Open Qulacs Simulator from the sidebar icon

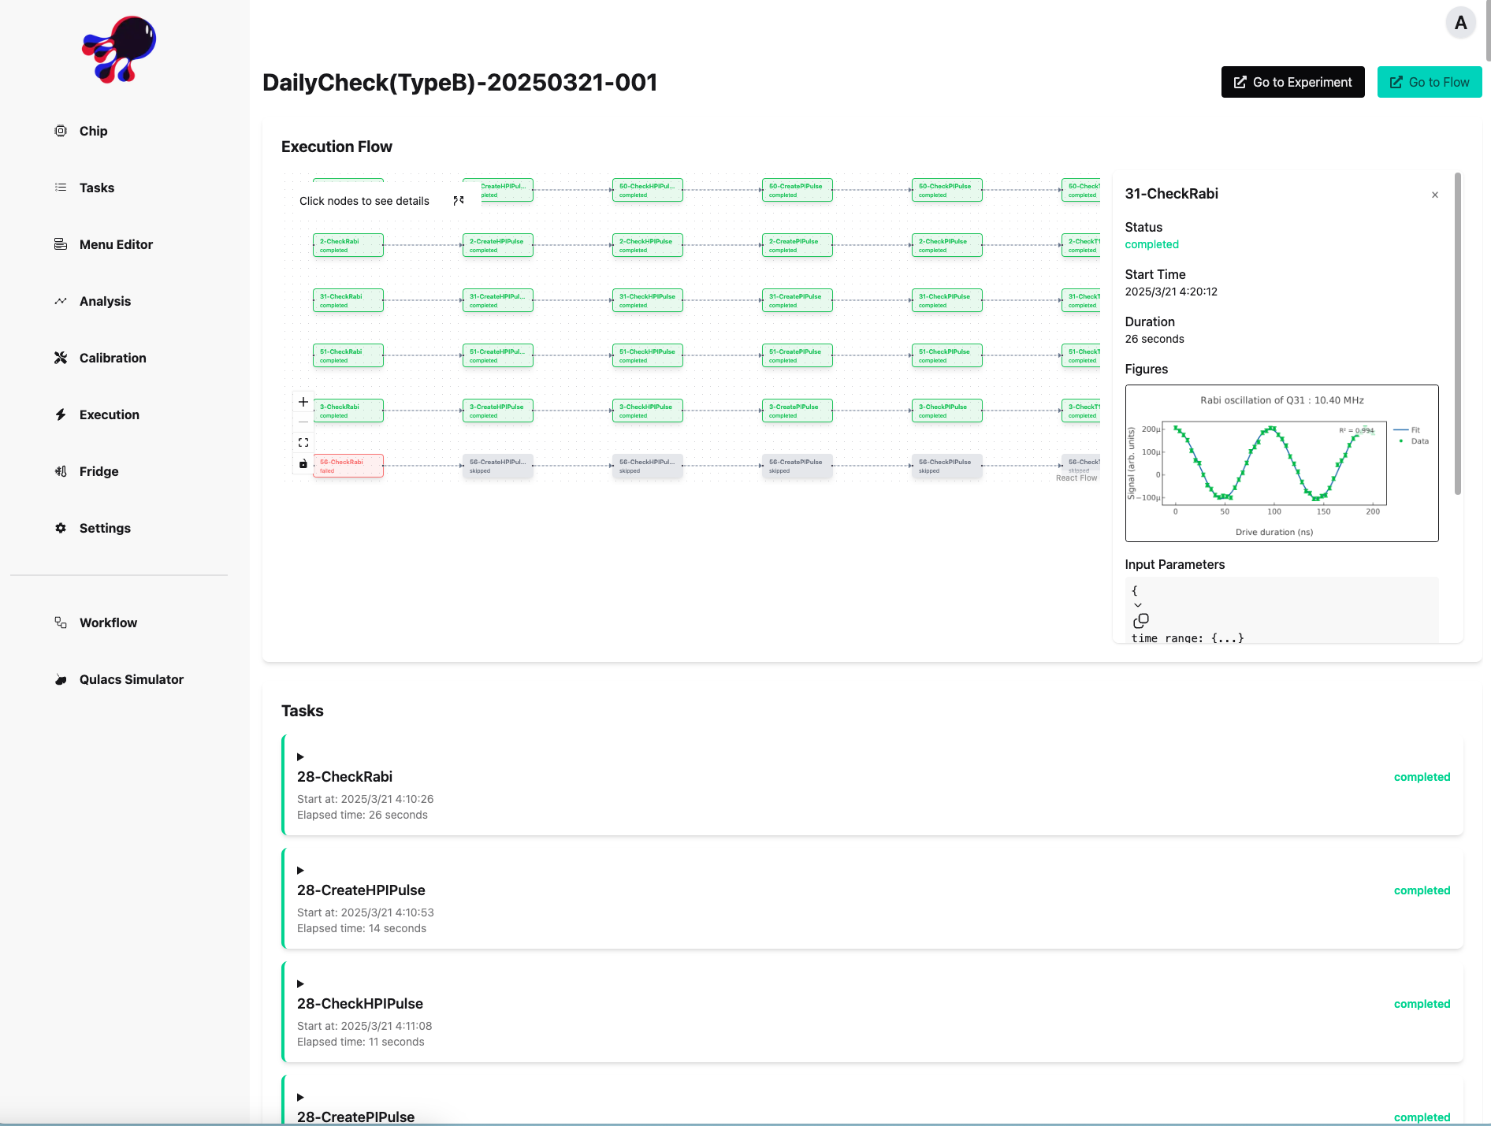coord(61,679)
